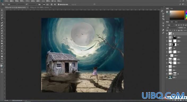
Task: Pick a color in the orange color field
Action: [x=177, y=15]
